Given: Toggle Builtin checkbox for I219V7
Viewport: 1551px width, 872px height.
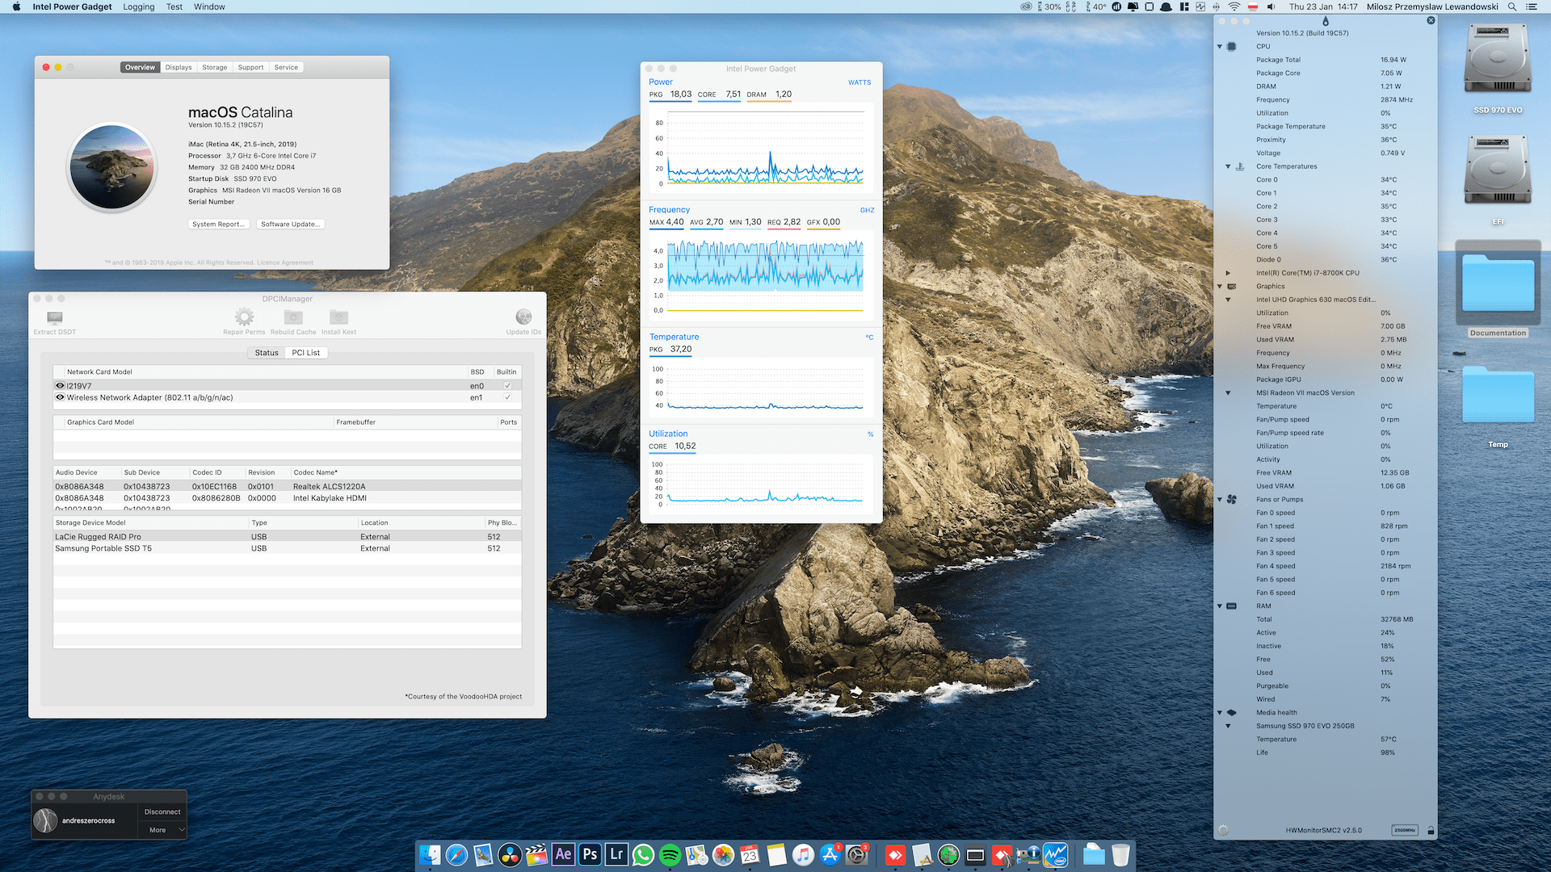Looking at the screenshot, I should tap(507, 385).
